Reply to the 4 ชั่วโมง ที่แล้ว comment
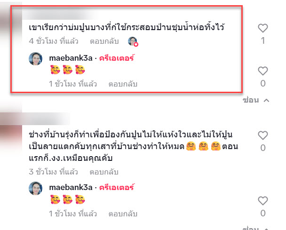 click(x=104, y=41)
